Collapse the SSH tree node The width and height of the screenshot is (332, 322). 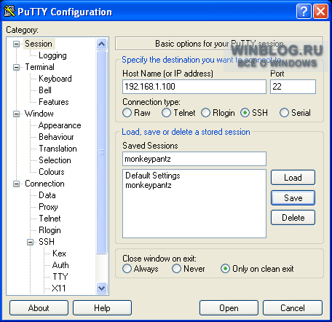(30, 242)
